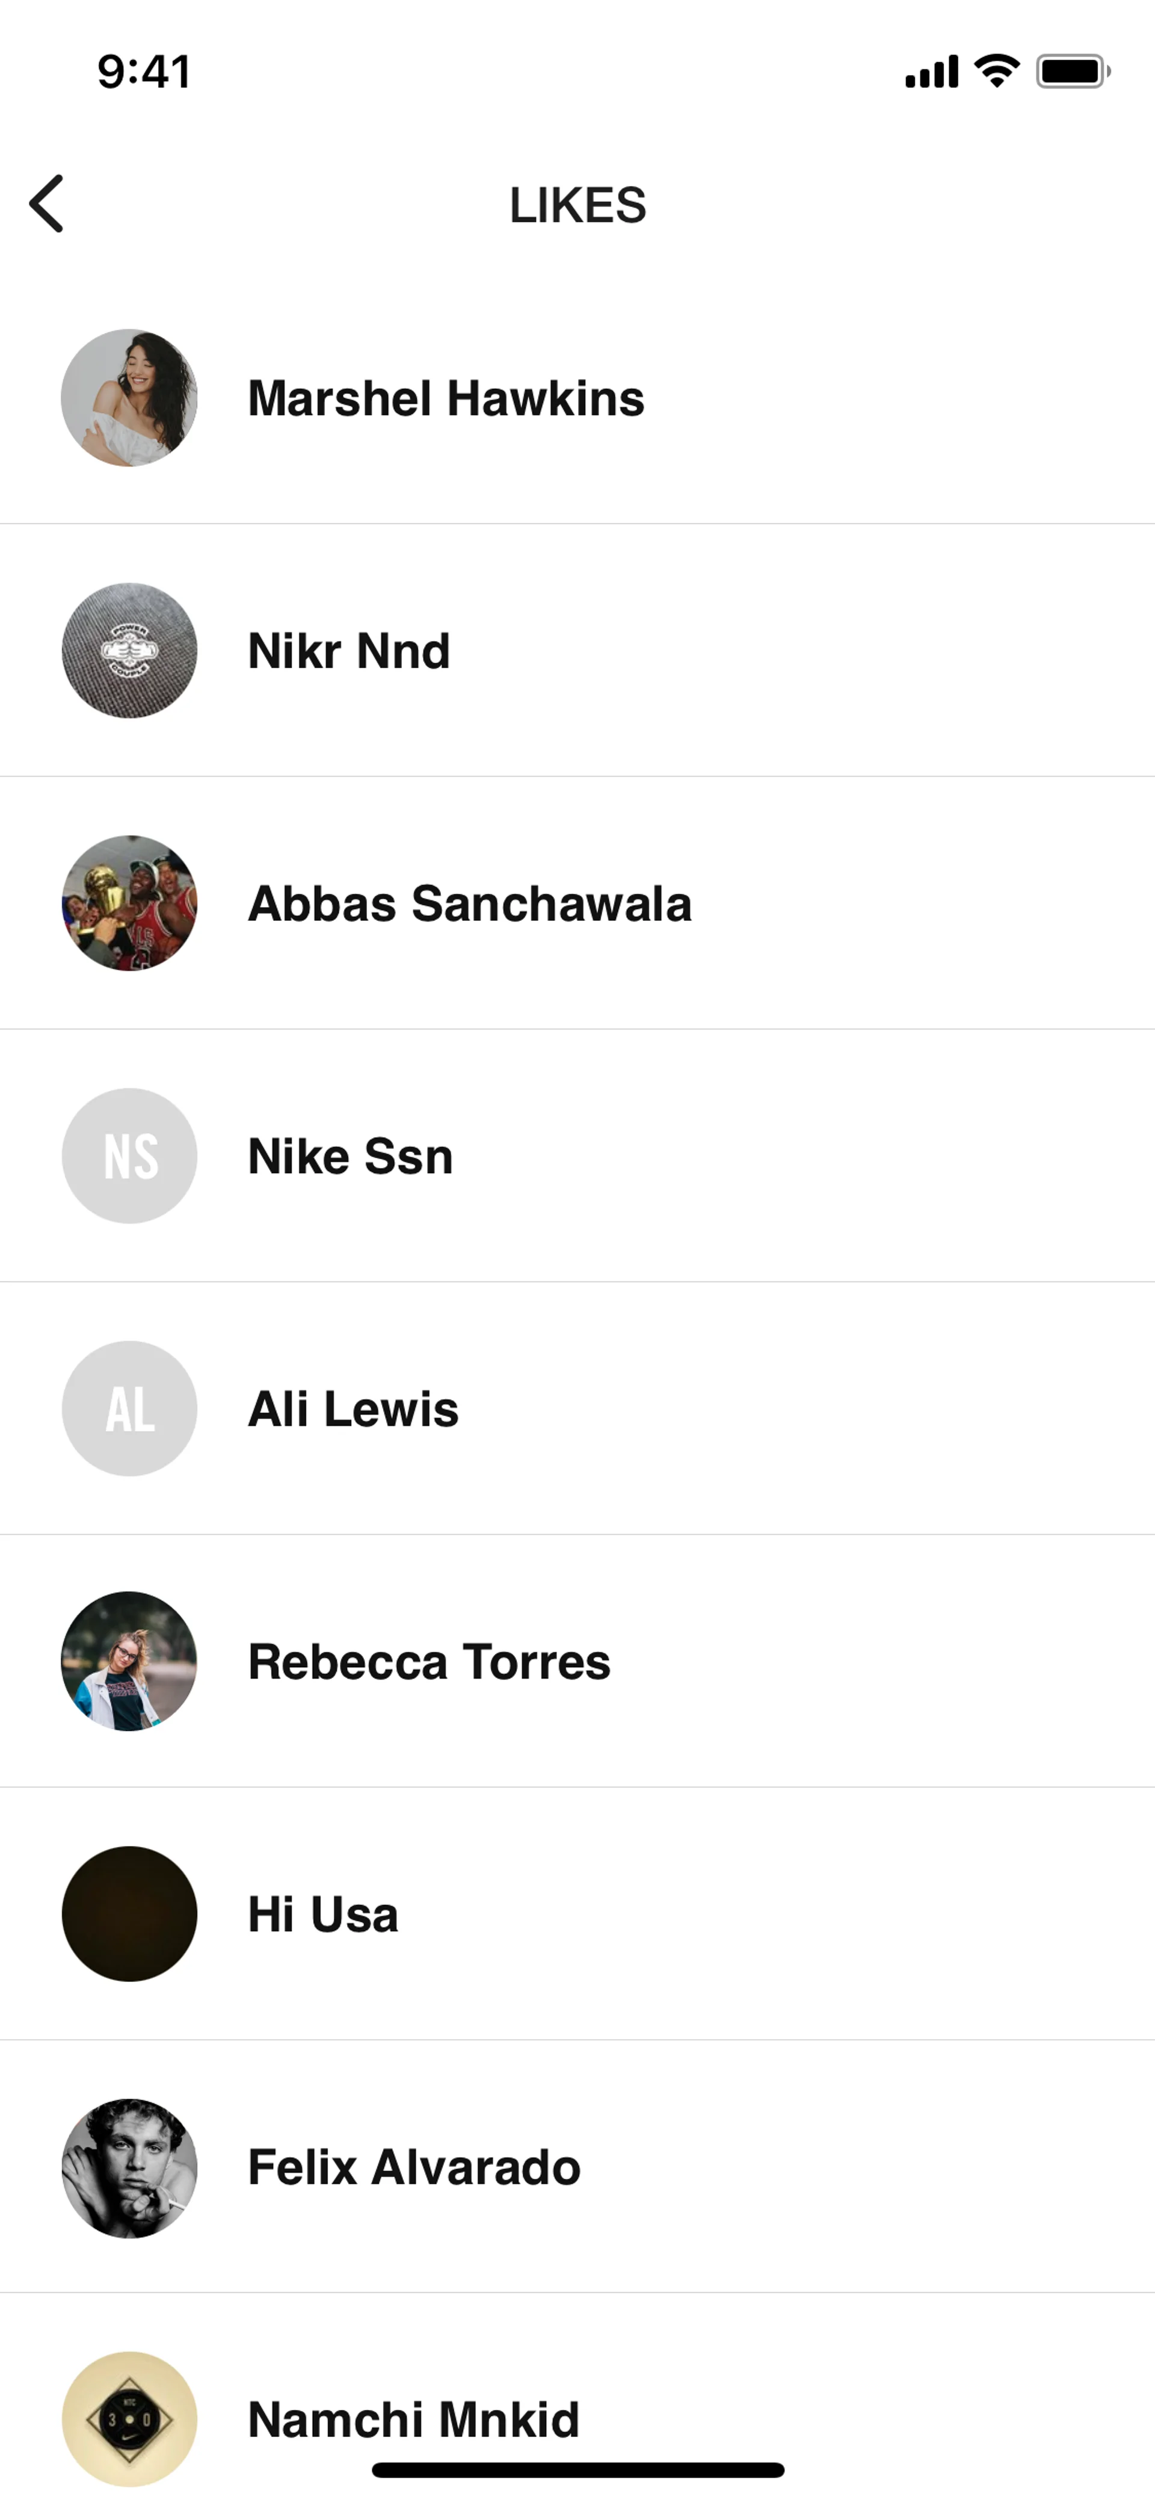Select the Marshel Hawkins name

click(x=446, y=398)
